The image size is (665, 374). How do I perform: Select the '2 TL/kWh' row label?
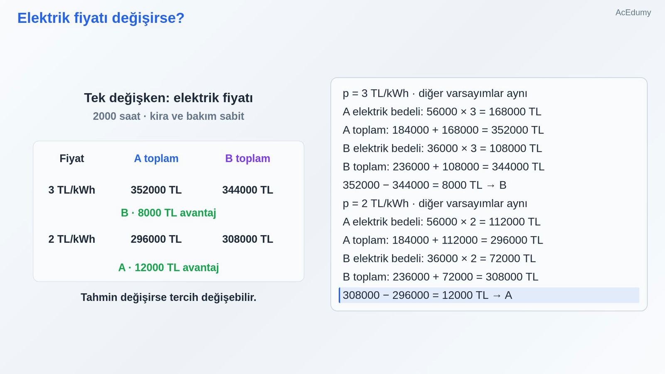71,239
